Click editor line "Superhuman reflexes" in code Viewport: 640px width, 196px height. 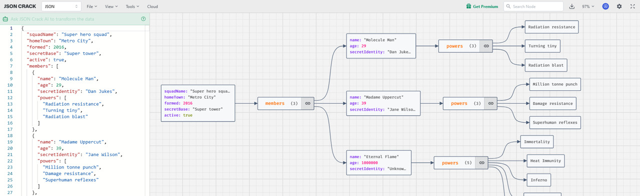coord(71,180)
